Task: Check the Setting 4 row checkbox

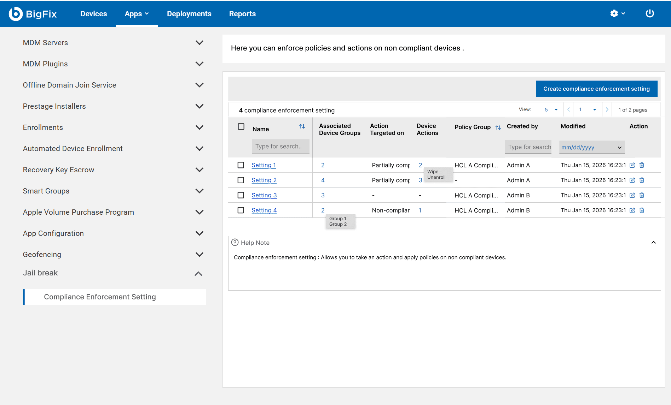Action: point(241,210)
